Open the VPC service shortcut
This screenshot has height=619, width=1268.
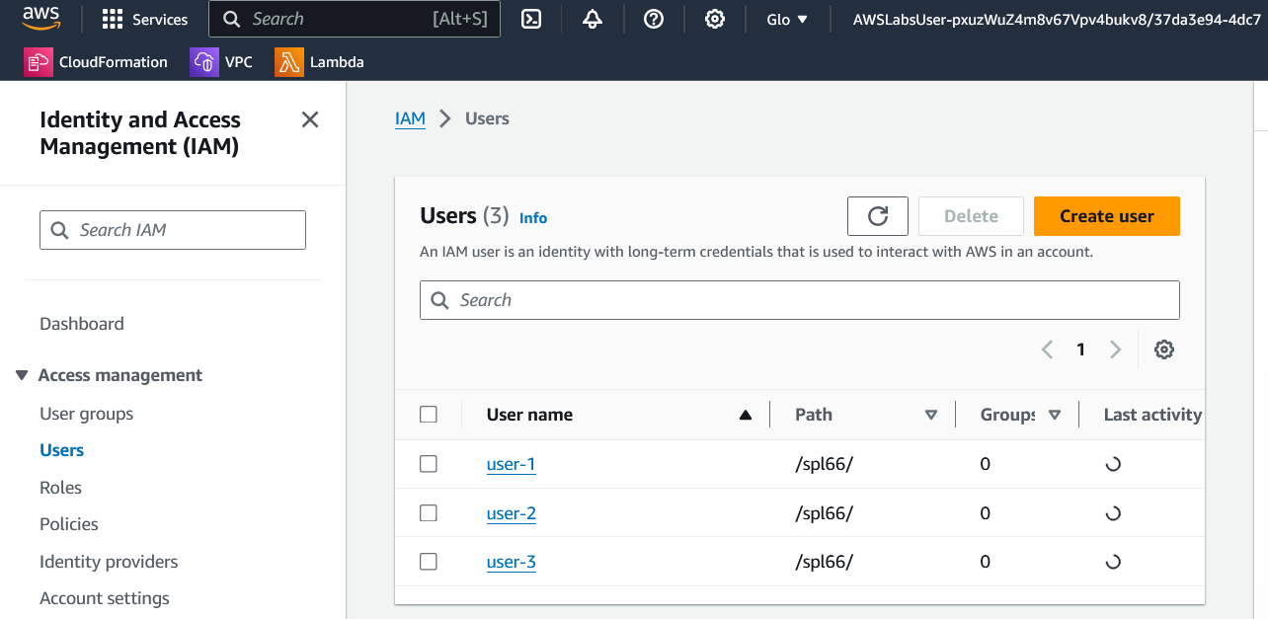point(221,61)
